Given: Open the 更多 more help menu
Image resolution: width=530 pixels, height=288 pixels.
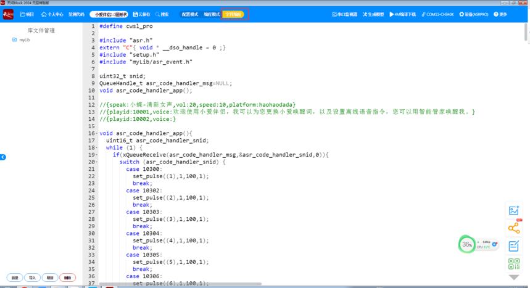Looking at the screenshot, I should tap(500, 15).
